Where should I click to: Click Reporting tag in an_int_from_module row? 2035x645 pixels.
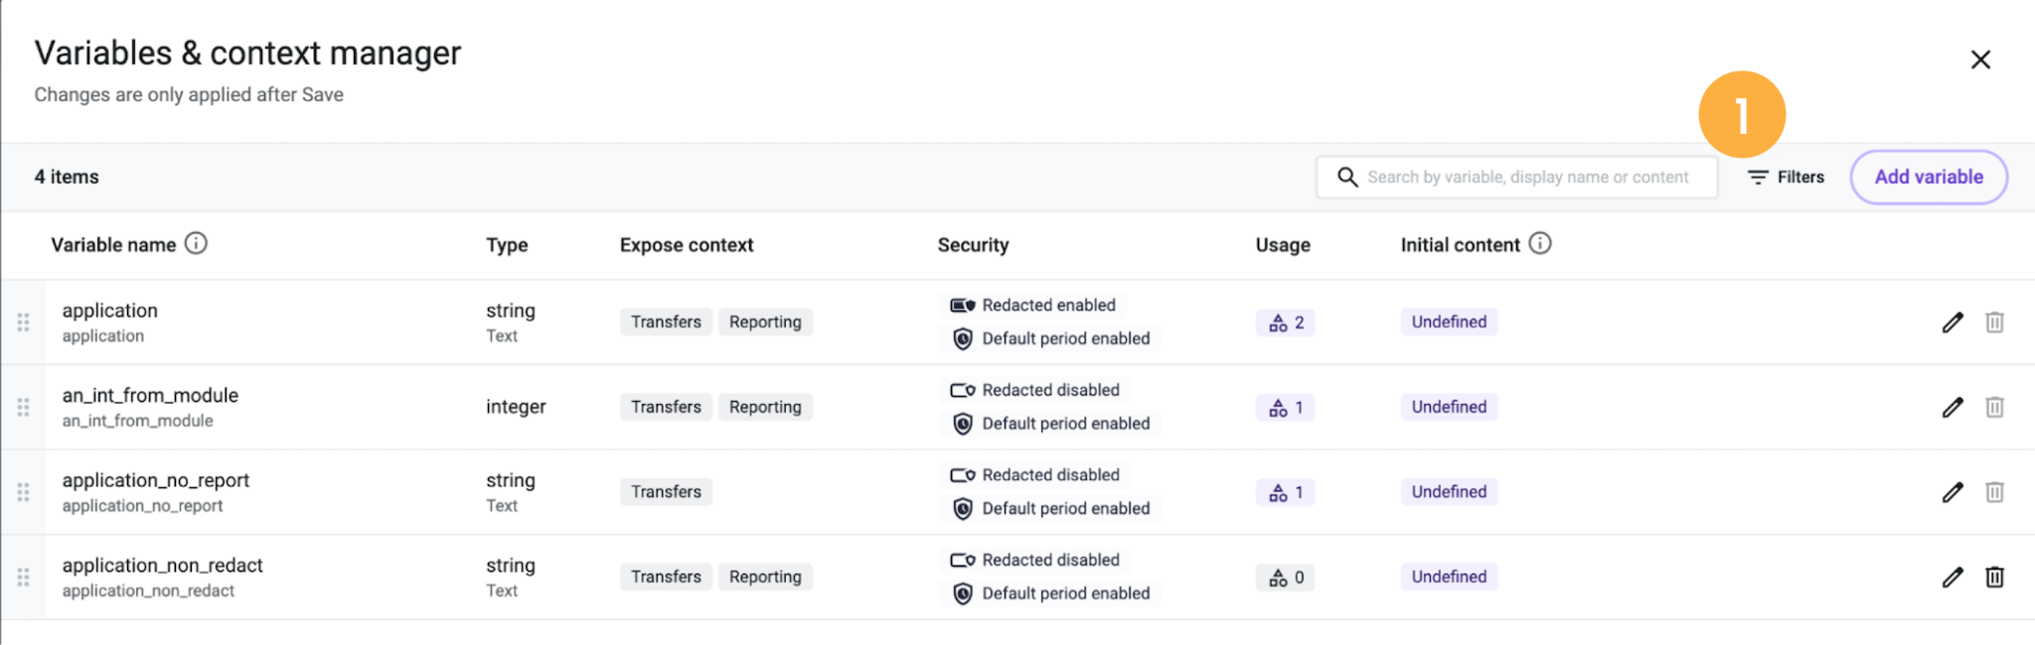[x=765, y=407]
